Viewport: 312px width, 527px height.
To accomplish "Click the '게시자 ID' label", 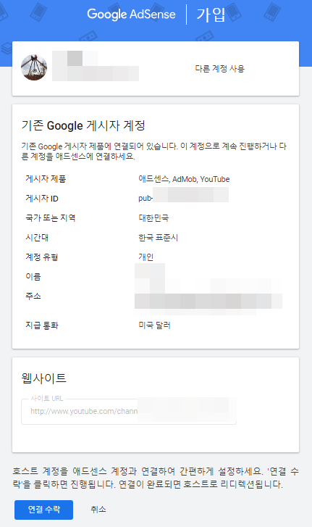I will tap(42, 199).
